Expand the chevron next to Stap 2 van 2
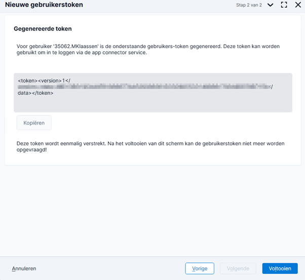Viewport: 305px width, 280px height. pos(270,5)
